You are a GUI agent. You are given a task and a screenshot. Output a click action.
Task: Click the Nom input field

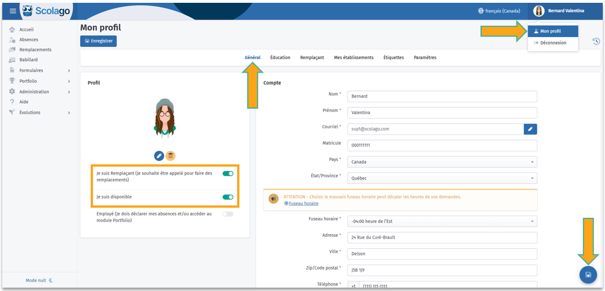pyautogui.click(x=442, y=96)
